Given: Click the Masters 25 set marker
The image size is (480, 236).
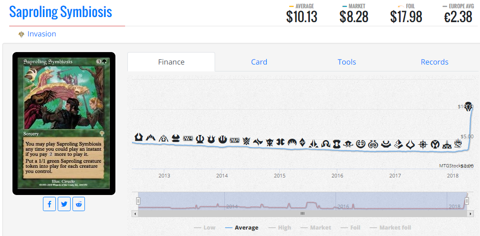Looking at the screenshot, I should 458,144.
